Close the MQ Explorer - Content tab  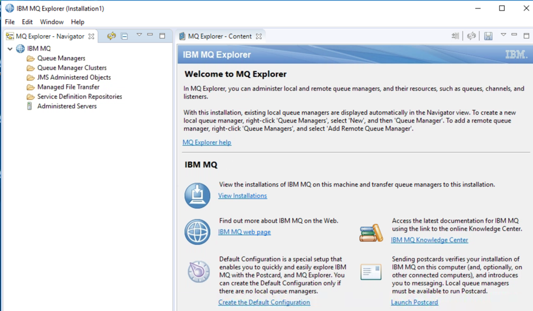(259, 36)
